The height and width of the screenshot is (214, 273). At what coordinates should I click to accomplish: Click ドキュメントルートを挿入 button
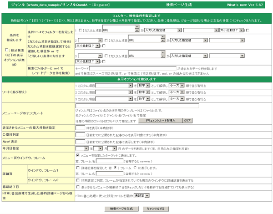(160, 121)
